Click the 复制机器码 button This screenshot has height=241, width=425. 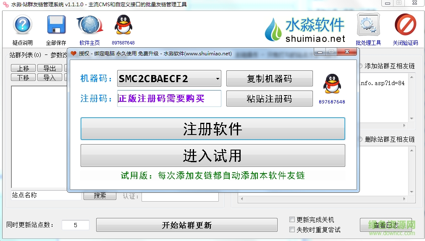(270, 78)
